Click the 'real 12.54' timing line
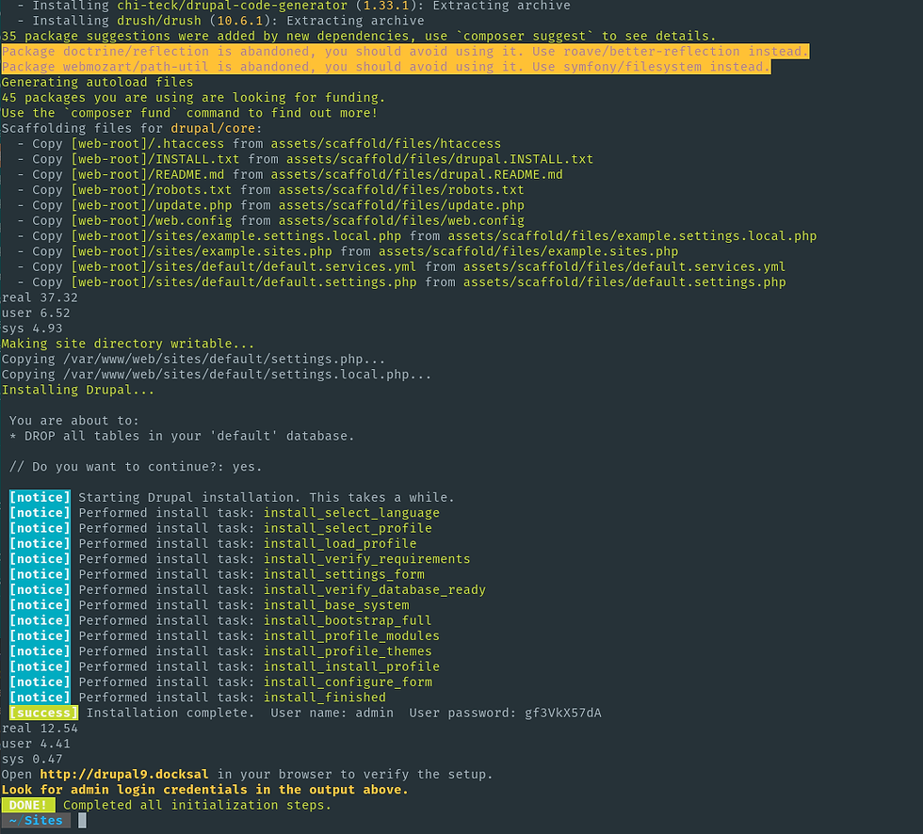 [40, 729]
